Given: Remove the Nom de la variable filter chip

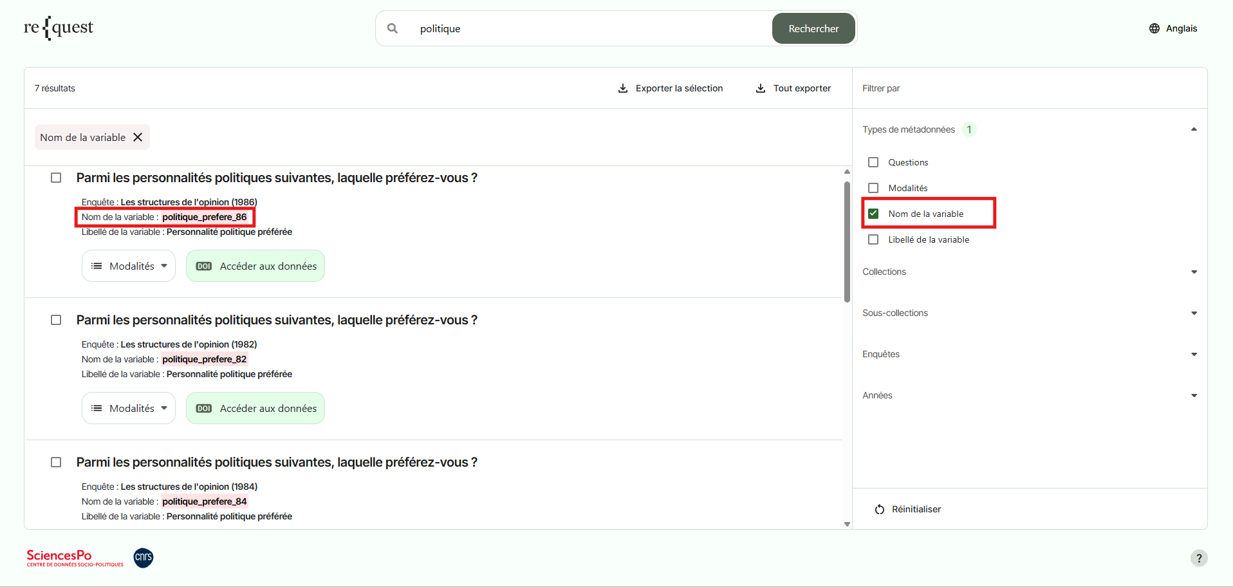Looking at the screenshot, I should point(138,137).
